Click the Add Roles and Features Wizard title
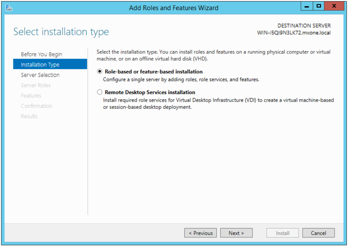The height and width of the screenshot is (246, 348). pos(174,8)
